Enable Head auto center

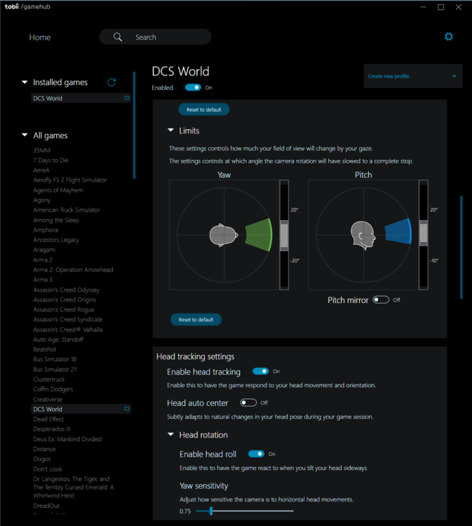tap(248, 403)
